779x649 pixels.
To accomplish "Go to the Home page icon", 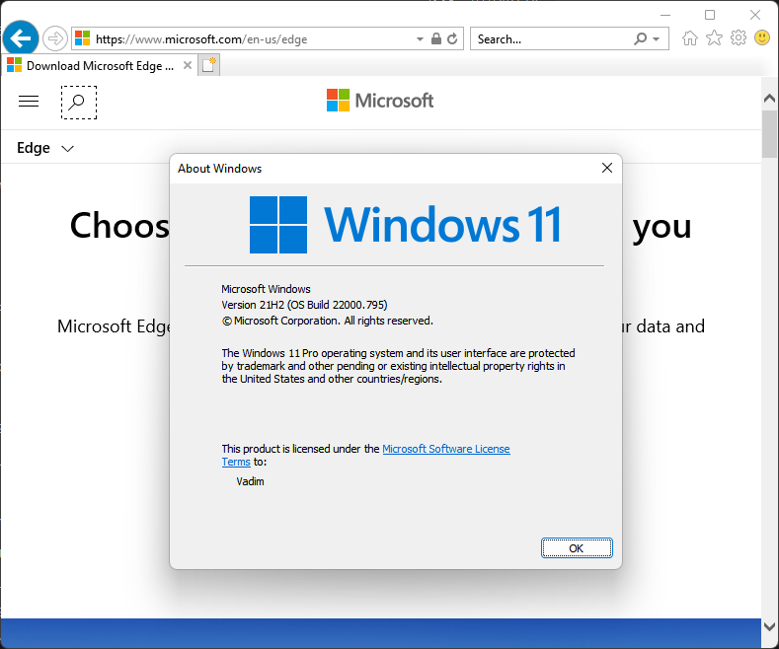I will [x=689, y=38].
